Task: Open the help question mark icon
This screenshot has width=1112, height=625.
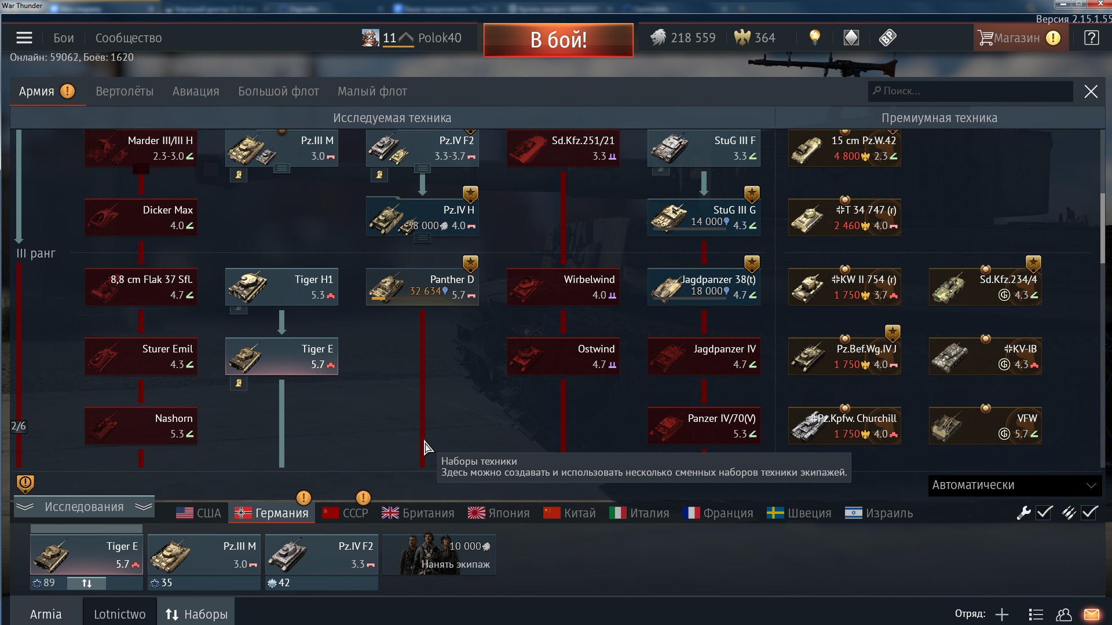Action: pyautogui.click(x=1092, y=38)
